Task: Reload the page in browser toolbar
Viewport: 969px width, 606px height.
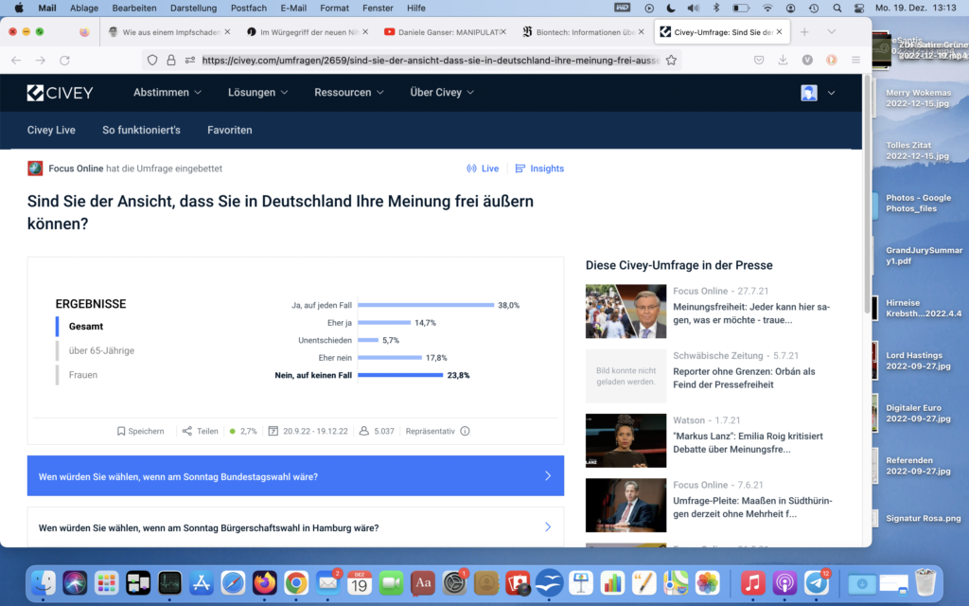Action: click(x=64, y=60)
